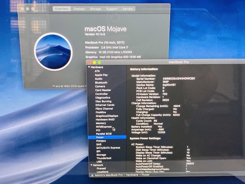
Task: Click the Processor 2.9 GHz Intel Core i7 line
Action: point(107,48)
